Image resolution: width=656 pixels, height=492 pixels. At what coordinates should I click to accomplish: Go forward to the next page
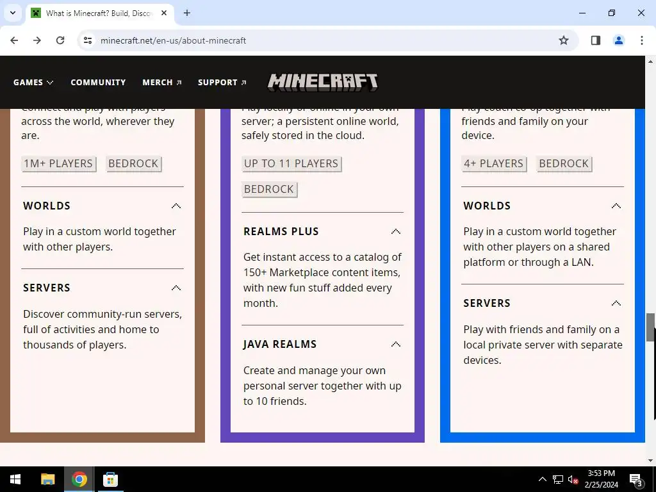click(37, 40)
